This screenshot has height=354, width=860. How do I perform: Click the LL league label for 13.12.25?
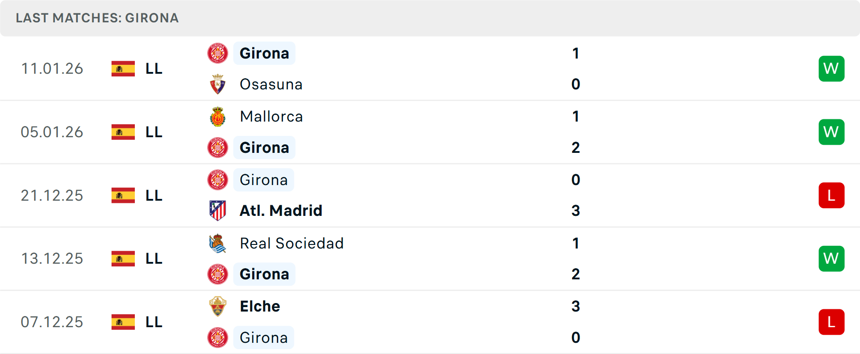point(154,259)
